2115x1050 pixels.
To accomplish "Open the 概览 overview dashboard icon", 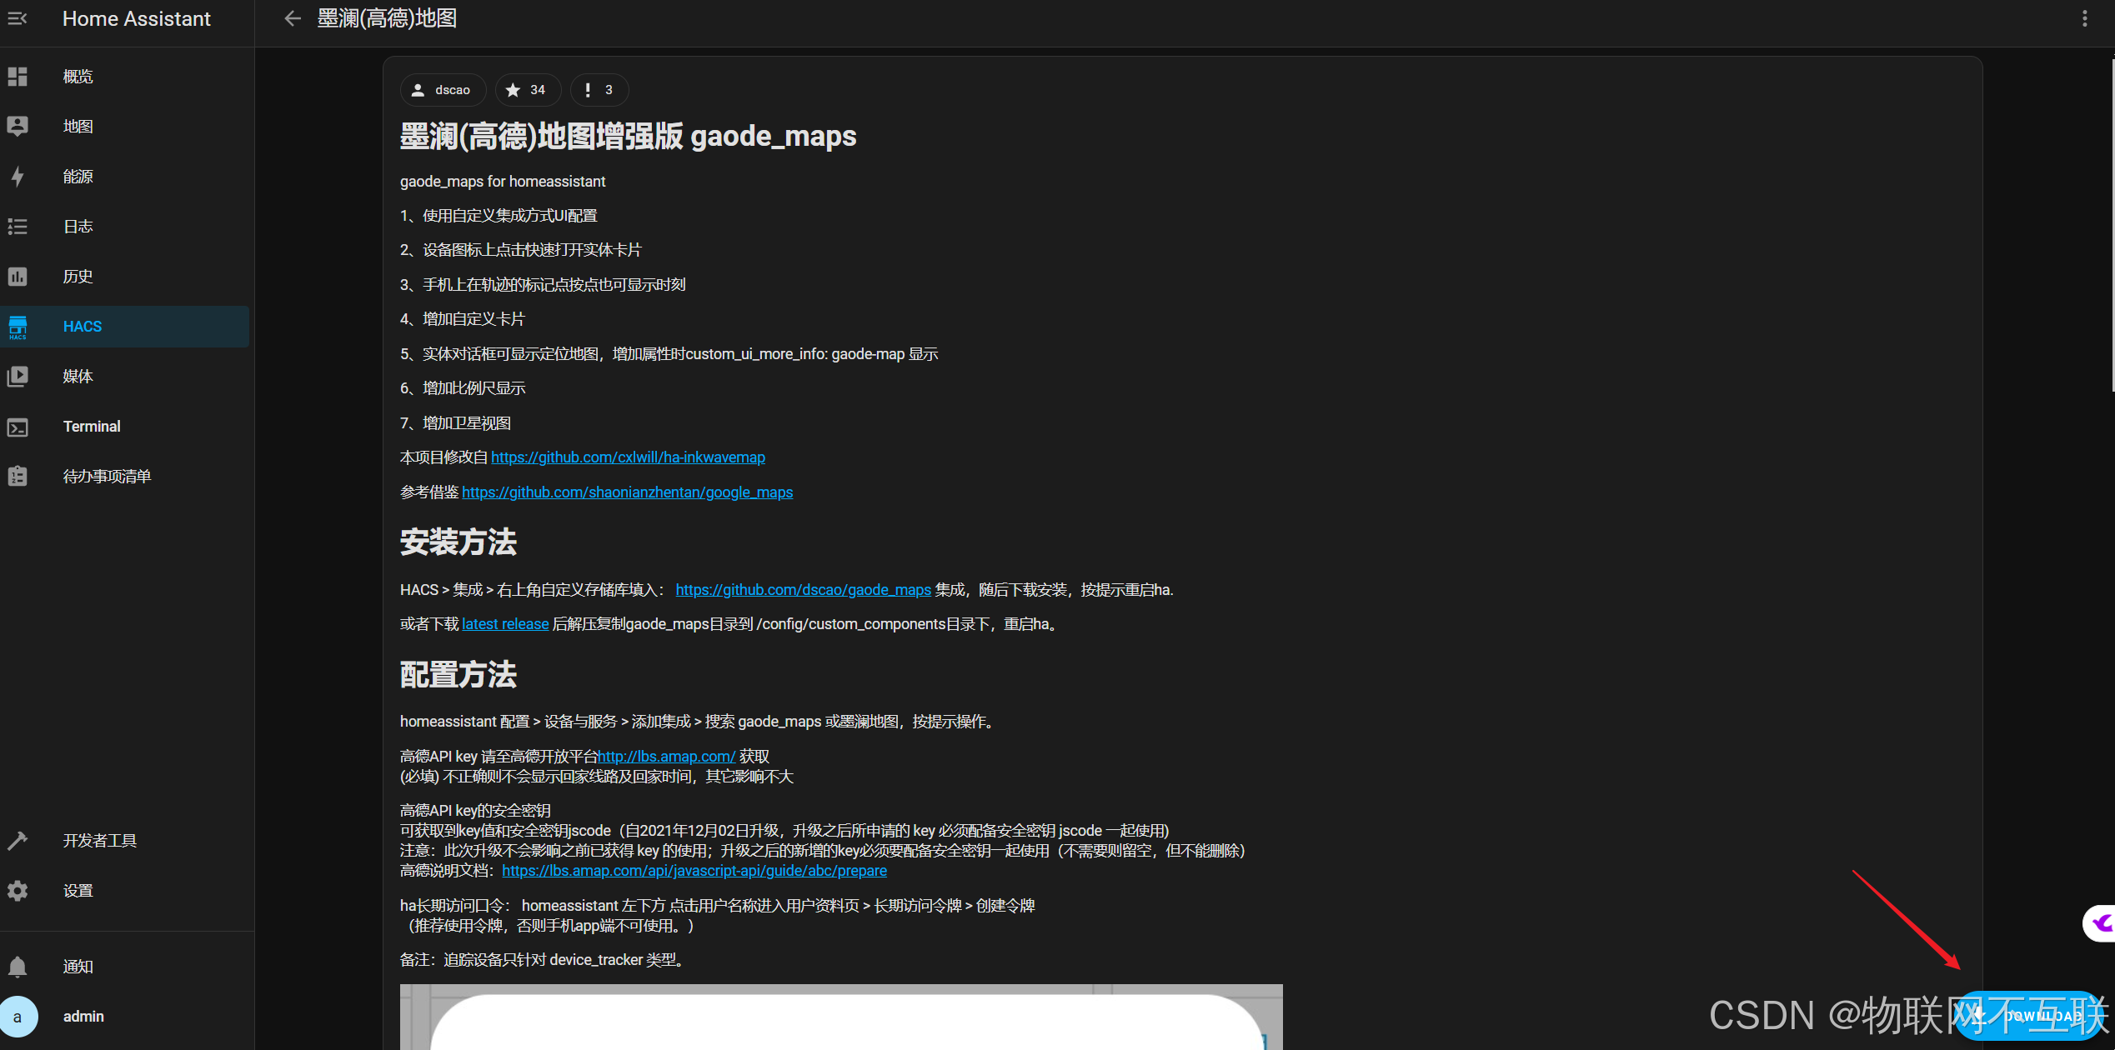I will click(18, 77).
